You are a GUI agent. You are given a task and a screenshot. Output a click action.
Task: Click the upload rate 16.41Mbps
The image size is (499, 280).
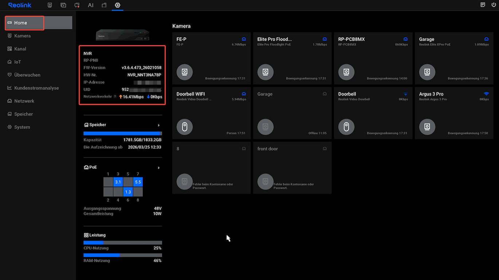coord(131,97)
